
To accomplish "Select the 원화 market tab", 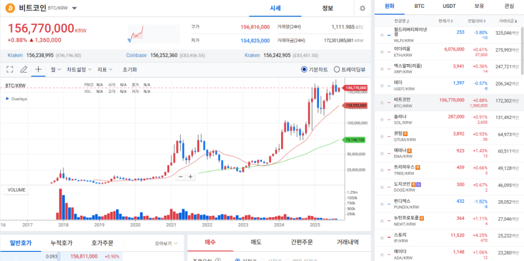I will pyautogui.click(x=390, y=7).
